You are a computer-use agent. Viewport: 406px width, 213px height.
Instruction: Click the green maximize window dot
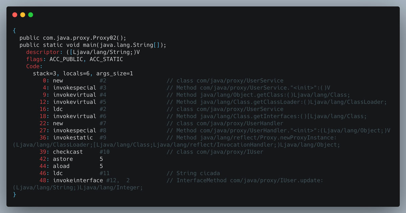(31, 15)
